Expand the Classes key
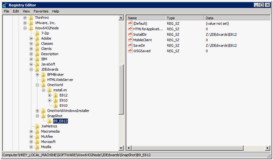The width and height of the screenshot is (273, 160). 31,44
